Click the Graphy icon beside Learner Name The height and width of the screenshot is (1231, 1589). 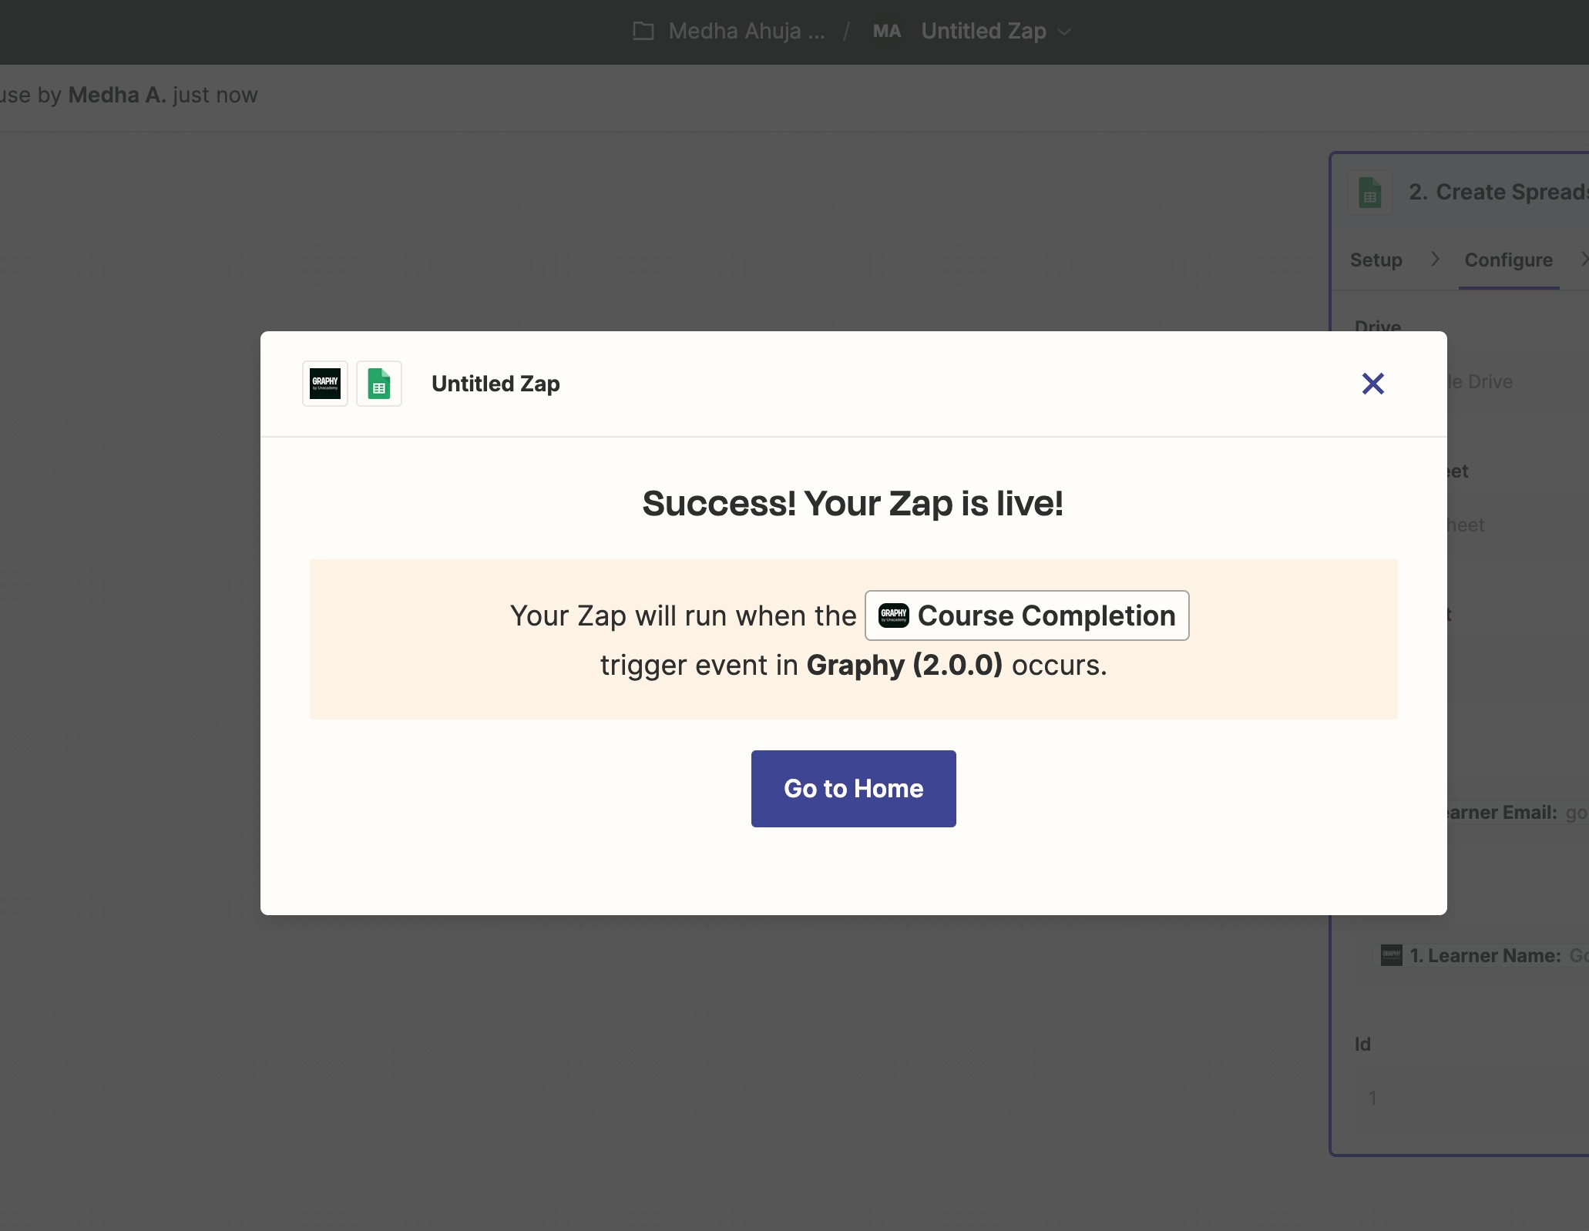click(1391, 955)
